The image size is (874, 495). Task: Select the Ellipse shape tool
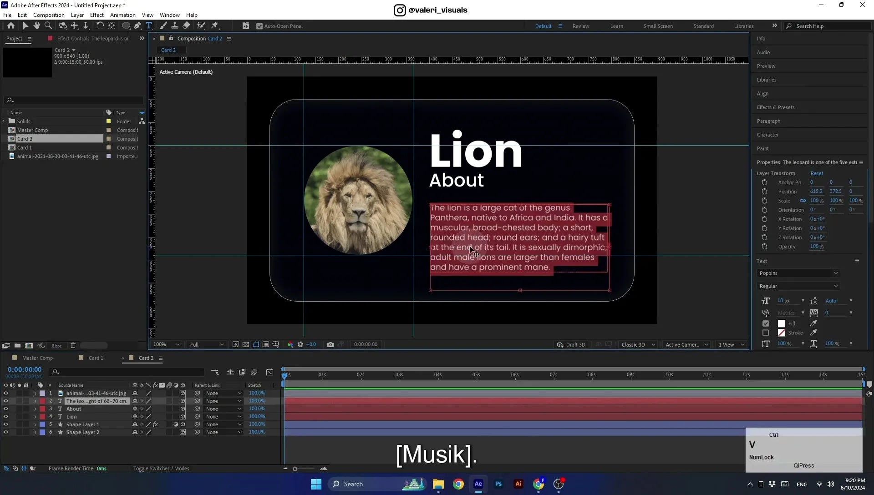tap(126, 26)
